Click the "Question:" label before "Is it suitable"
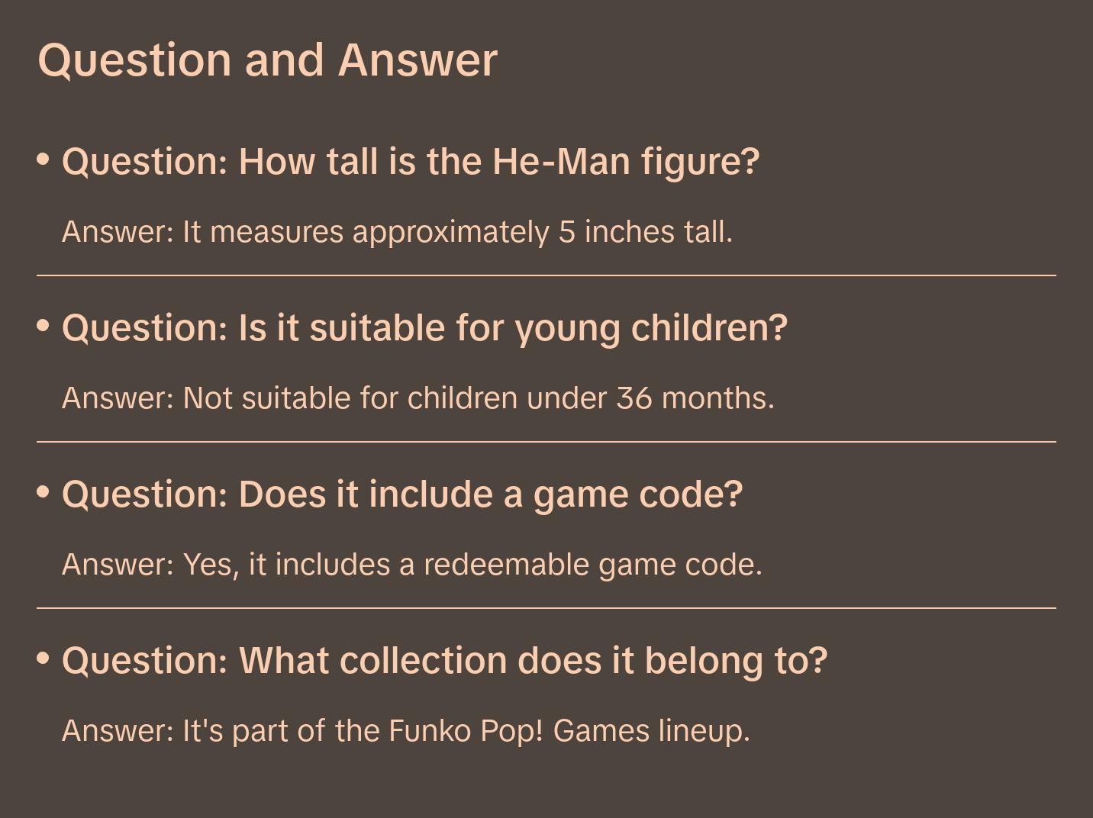The height and width of the screenshot is (818, 1093). (x=145, y=328)
